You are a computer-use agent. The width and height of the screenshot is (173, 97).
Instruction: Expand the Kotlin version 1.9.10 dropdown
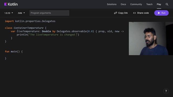click(x=9, y=13)
